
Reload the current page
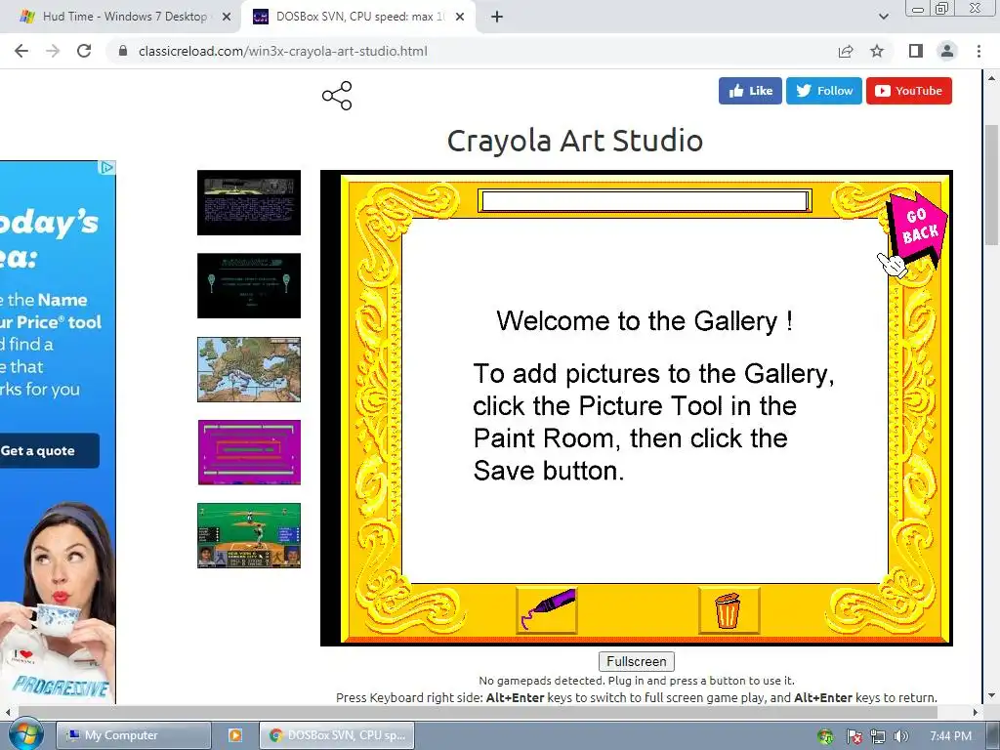click(x=84, y=51)
